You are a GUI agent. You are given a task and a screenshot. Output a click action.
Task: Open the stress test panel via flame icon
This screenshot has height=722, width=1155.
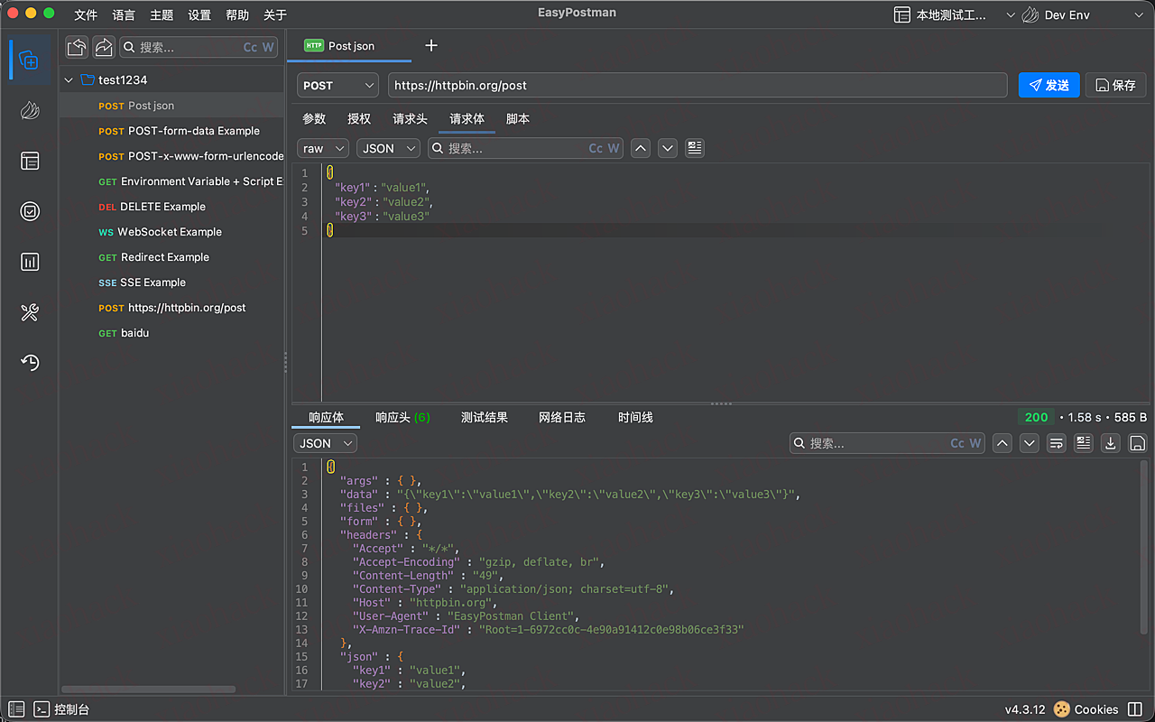click(28, 110)
